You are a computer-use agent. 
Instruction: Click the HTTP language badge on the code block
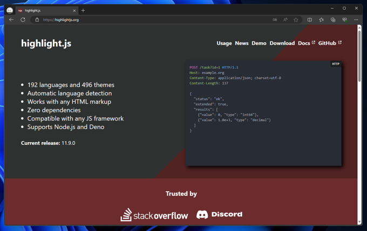coord(336,64)
